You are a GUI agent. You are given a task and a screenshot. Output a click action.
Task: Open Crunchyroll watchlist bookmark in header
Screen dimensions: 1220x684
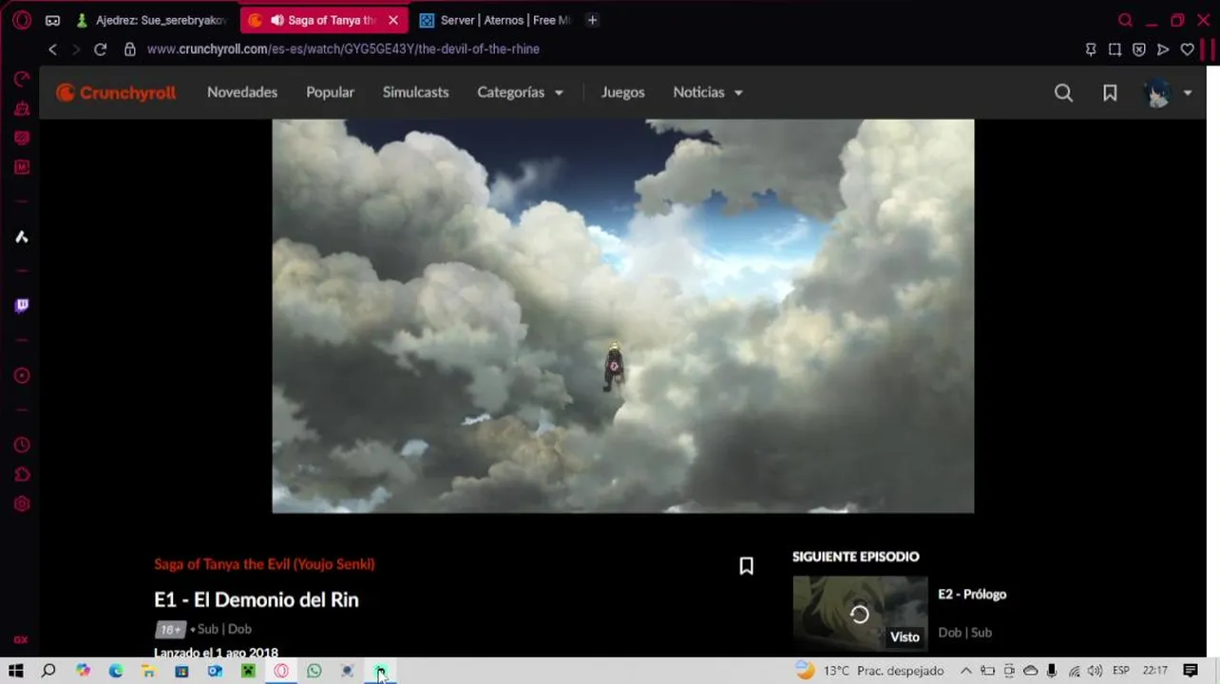point(1110,92)
